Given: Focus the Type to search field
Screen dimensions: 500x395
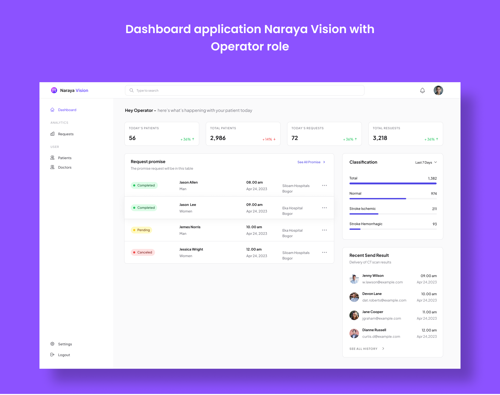Looking at the screenshot, I should click(x=245, y=90).
